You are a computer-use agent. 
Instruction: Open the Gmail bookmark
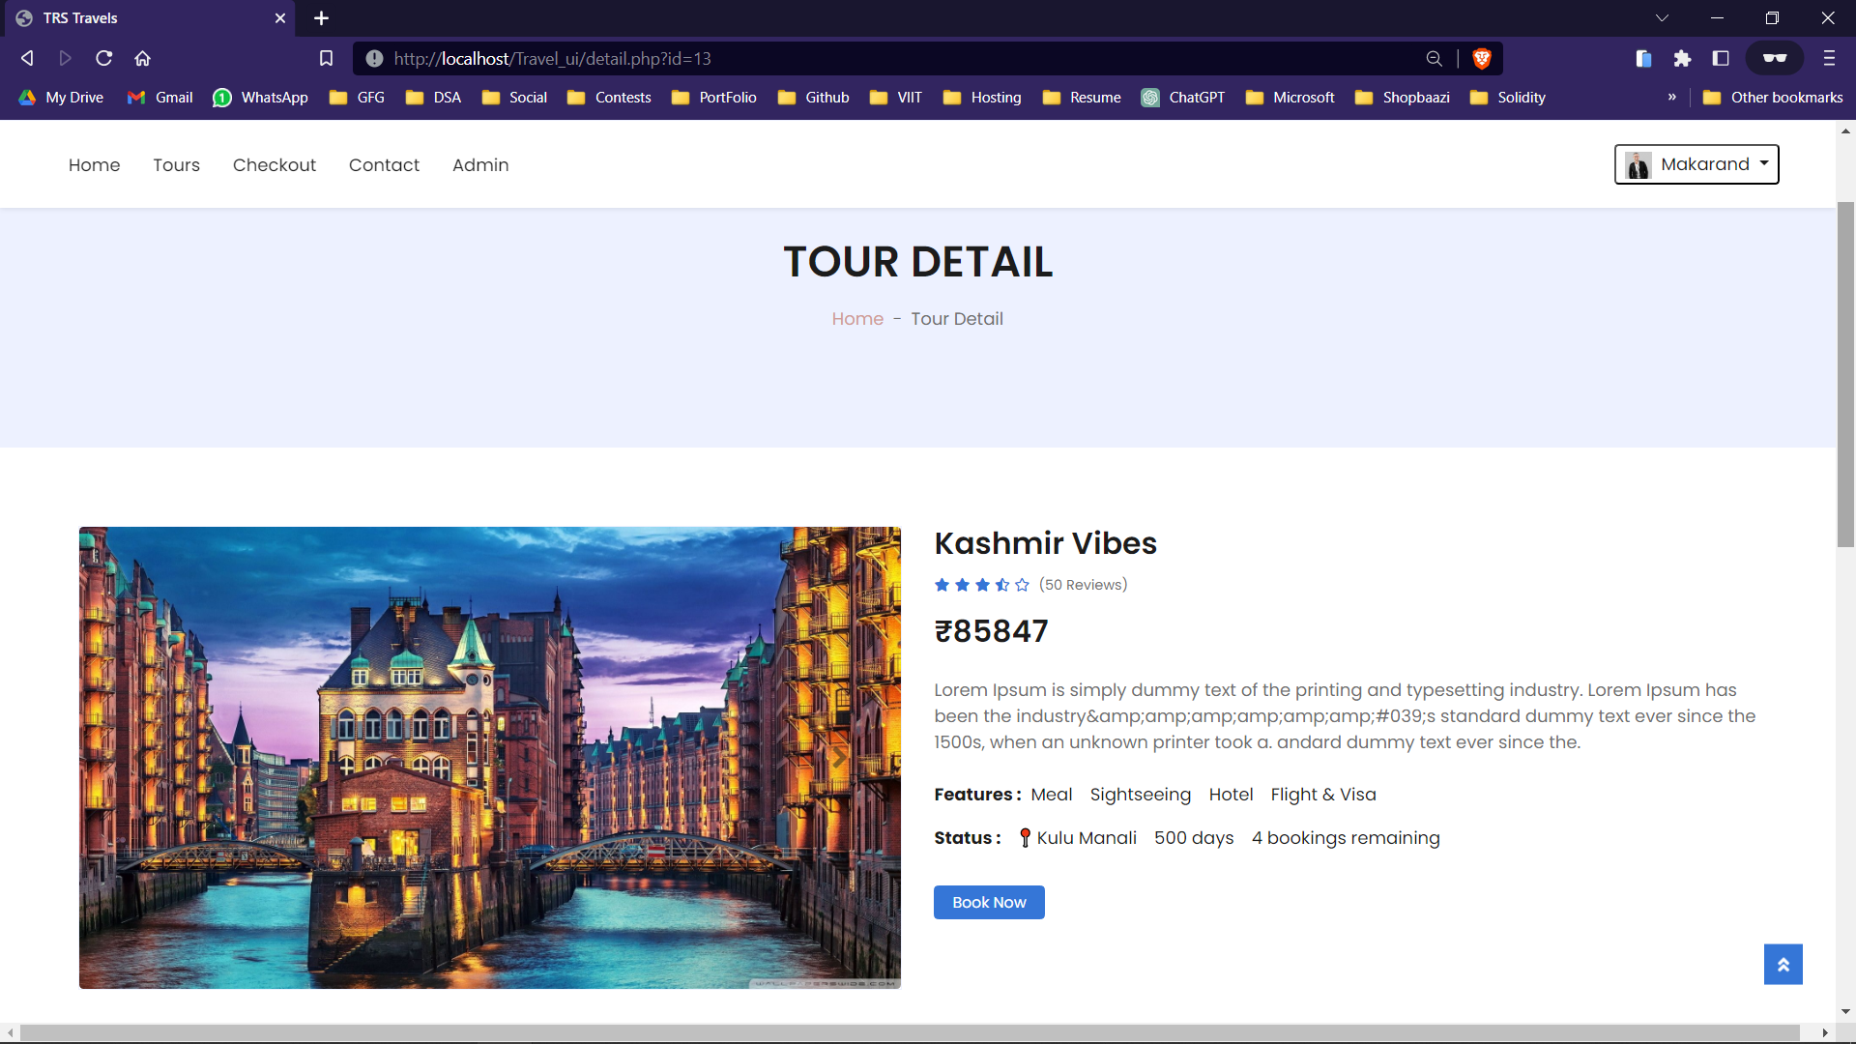tap(160, 98)
